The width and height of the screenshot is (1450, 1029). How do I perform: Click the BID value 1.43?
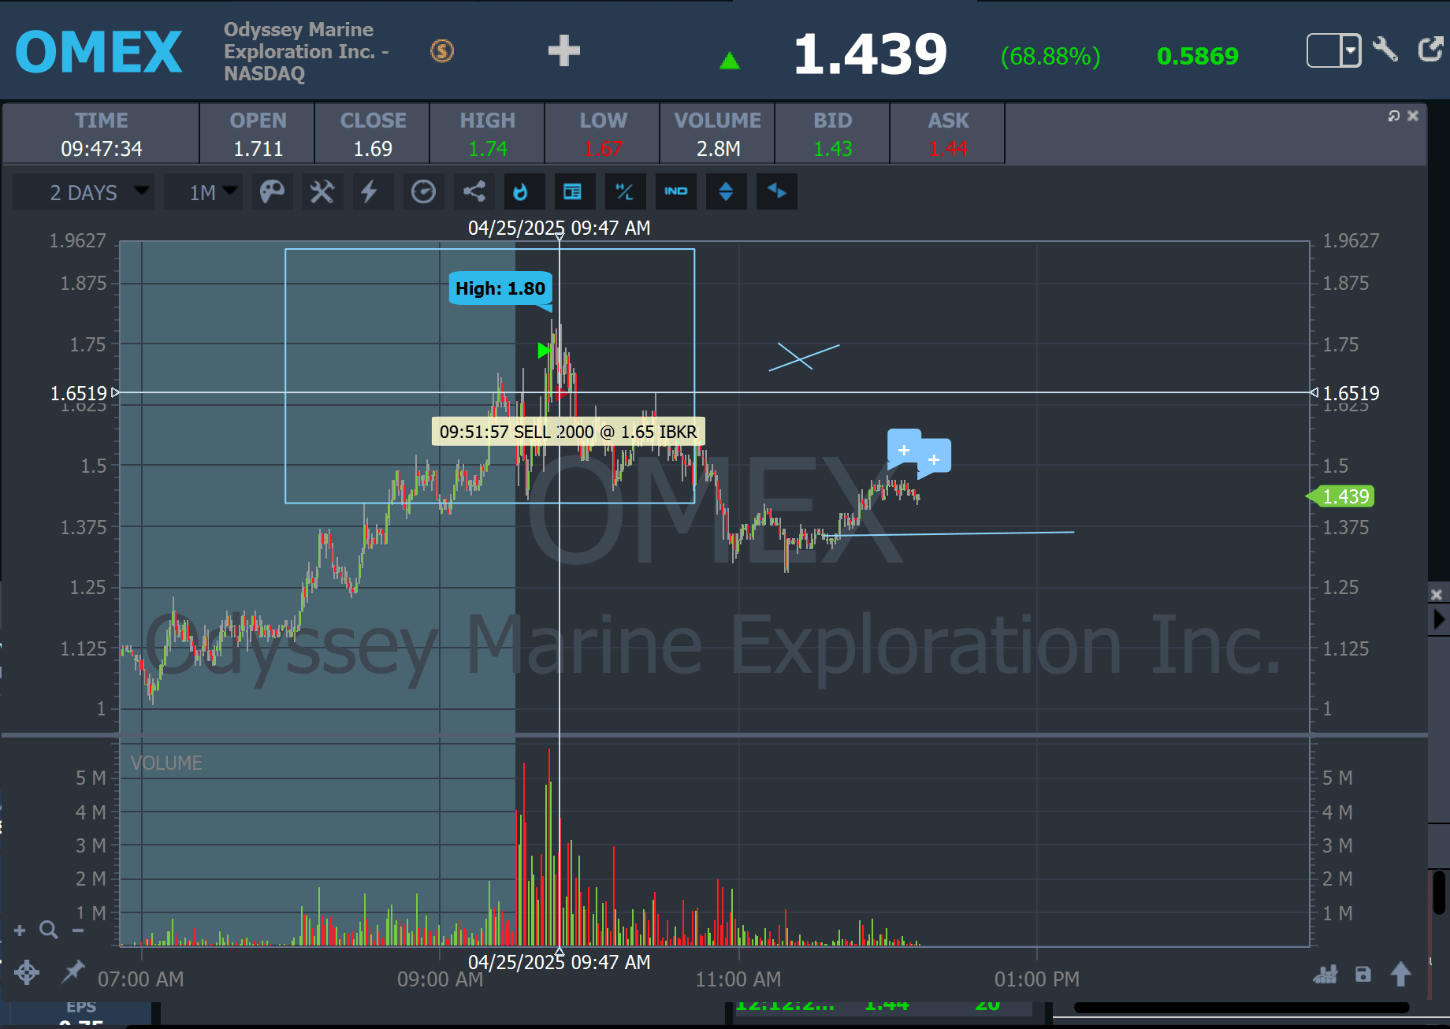[833, 149]
